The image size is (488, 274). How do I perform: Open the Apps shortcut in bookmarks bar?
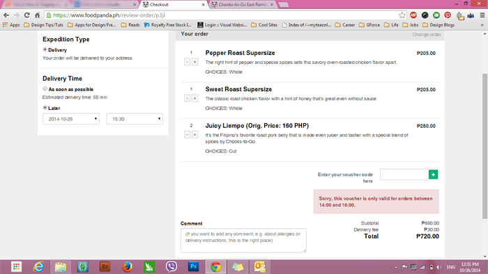11,25
